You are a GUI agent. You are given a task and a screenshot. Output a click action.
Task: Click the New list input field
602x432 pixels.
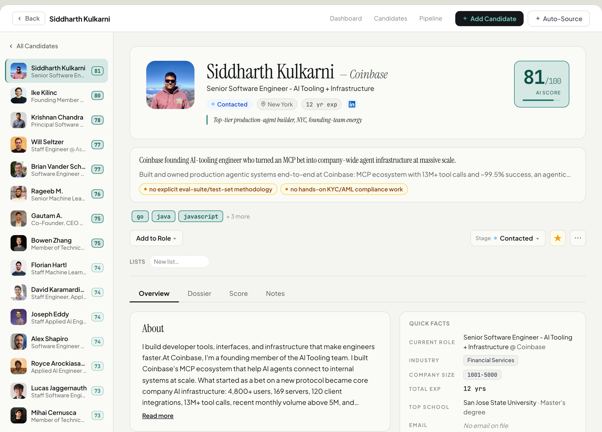pos(179,262)
